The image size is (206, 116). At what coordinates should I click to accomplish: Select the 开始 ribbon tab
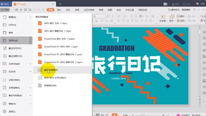pos(51,10)
